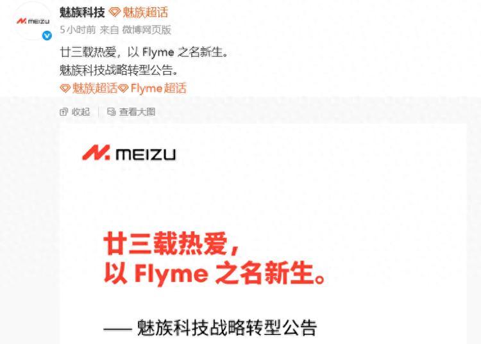Open Flyme超话 topic tag
481x344 pixels.
tap(158, 88)
